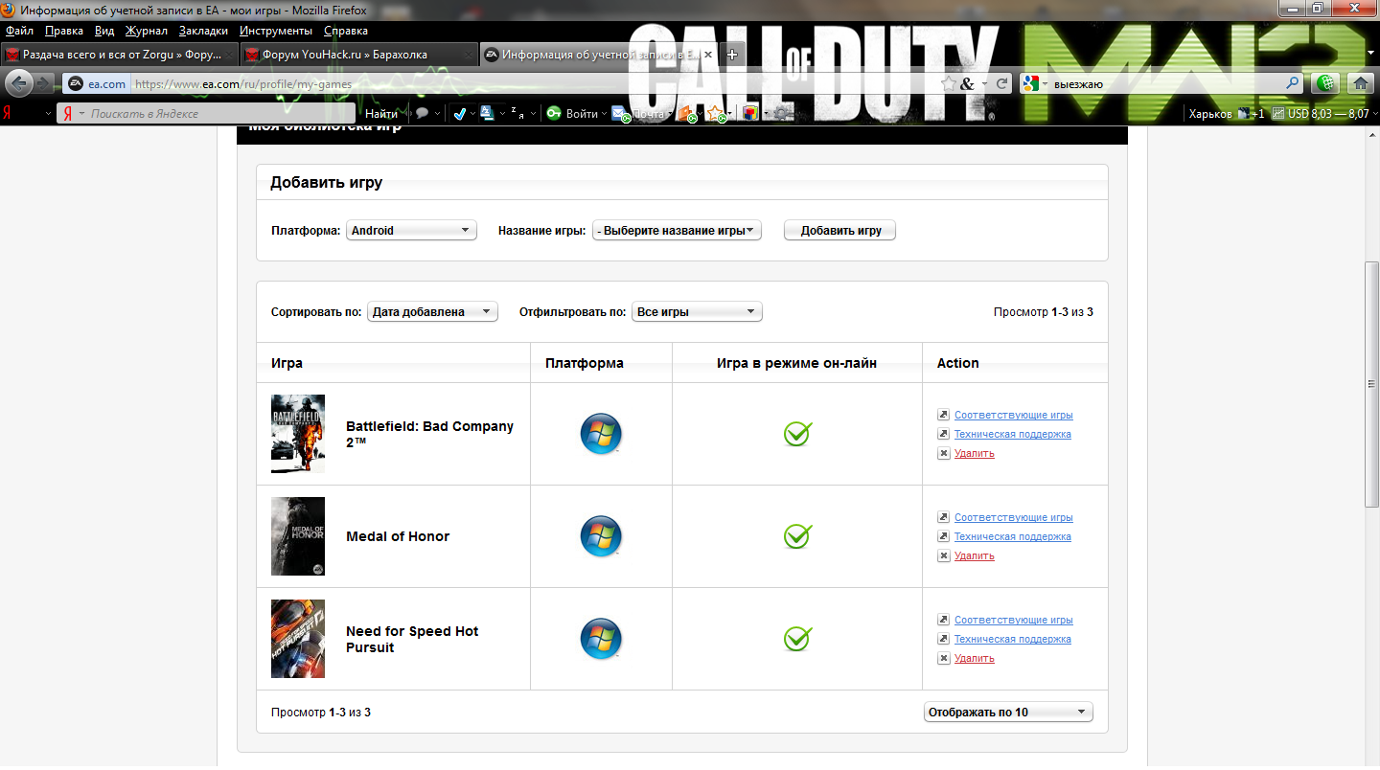Click the delete X icon in the Medal of Honor row
Image resolution: width=1380 pixels, height=770 pixels.
tap(943, 555)
